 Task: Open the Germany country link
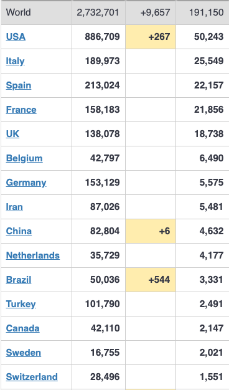(26, 183)
